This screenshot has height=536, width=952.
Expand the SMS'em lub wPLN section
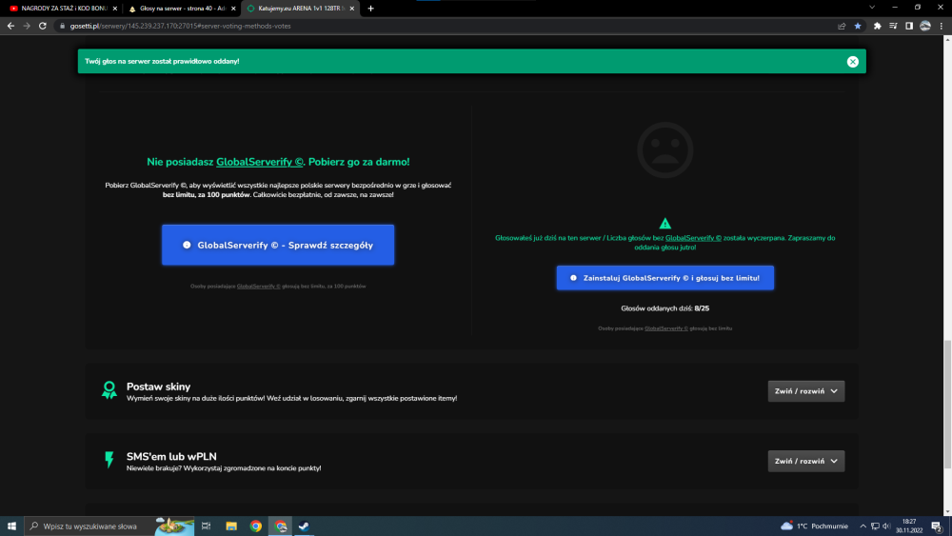point(805,461)
